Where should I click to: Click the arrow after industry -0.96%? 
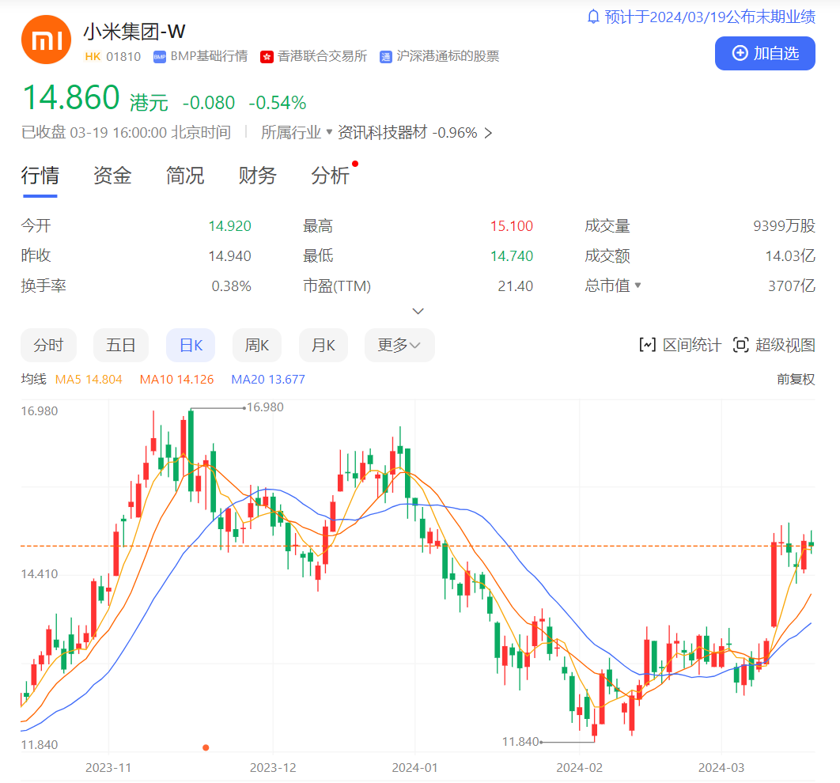488,133
